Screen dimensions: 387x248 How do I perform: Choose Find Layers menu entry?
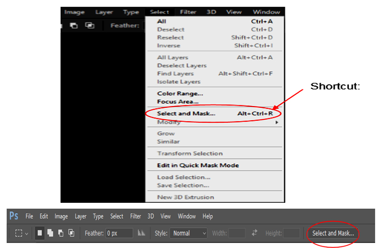(215, 74)
